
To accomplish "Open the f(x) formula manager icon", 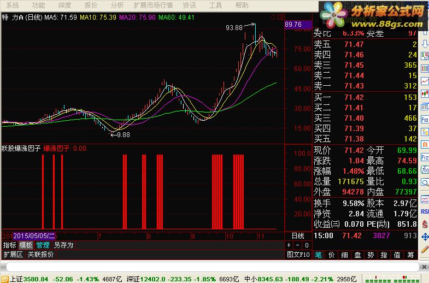I will [x=425, y=170].
